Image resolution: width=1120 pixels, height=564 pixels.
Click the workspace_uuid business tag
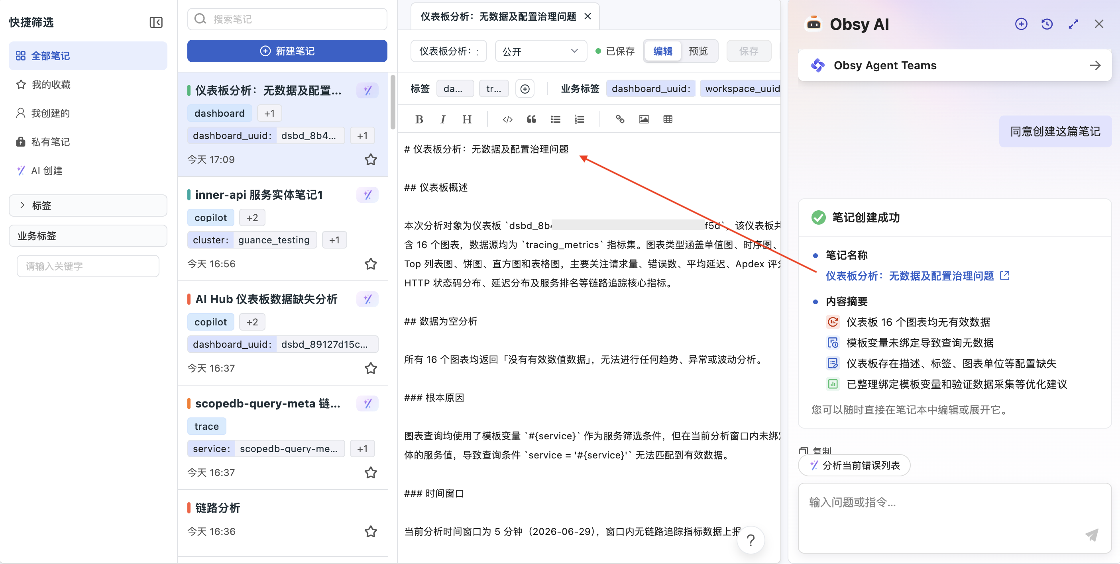(741, 89)
